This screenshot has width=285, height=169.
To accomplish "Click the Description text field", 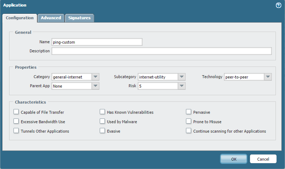I will [161, 51].
